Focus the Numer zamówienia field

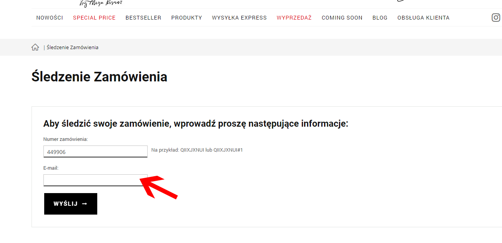tap(95, 152)
